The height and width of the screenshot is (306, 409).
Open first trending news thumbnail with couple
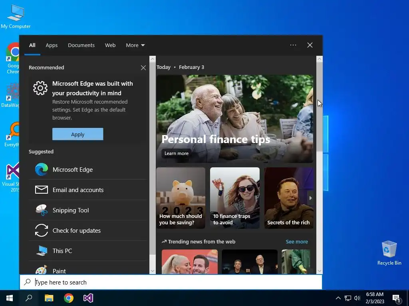tap(190, 262)
